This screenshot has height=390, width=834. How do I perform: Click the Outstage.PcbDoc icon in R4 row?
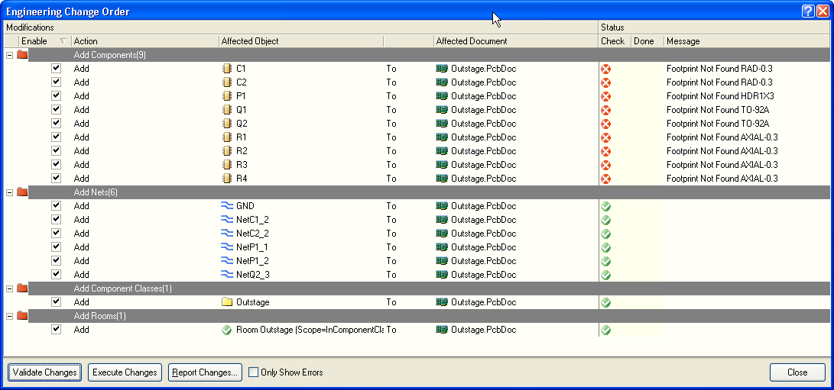(441, 179)
